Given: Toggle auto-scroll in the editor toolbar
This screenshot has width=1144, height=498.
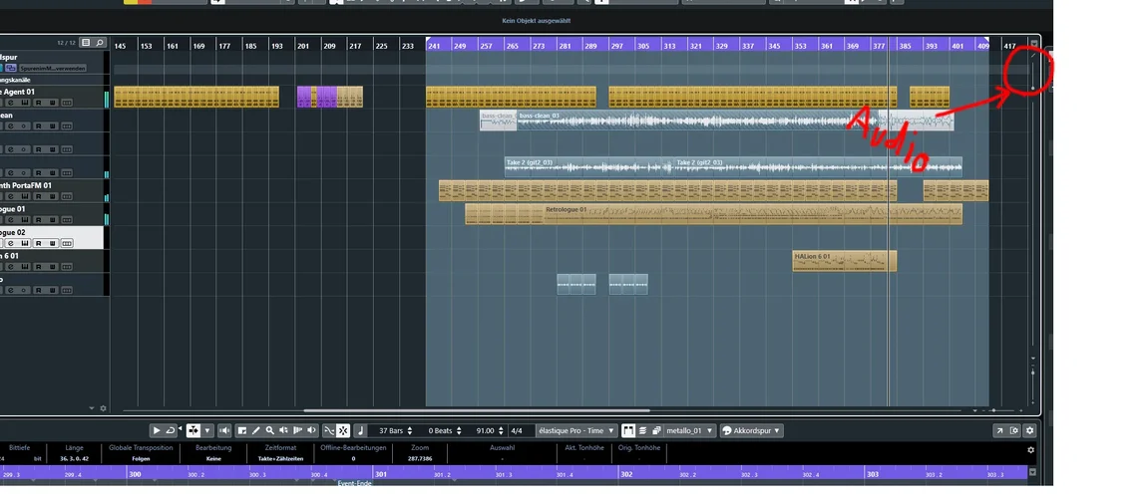Looking at the screenshot, I should (193, 430).
